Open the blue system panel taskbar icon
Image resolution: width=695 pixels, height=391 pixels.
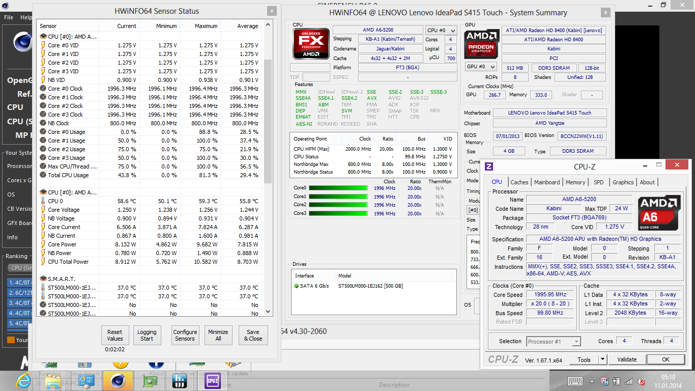click(x=85, y=380)
